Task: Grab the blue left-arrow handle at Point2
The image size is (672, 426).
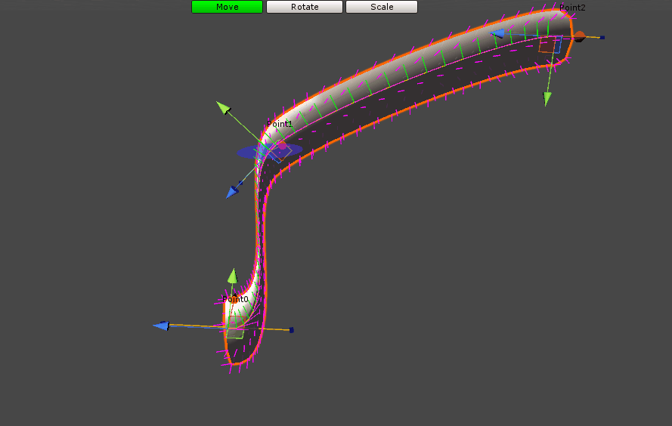Action: [497, 33]
